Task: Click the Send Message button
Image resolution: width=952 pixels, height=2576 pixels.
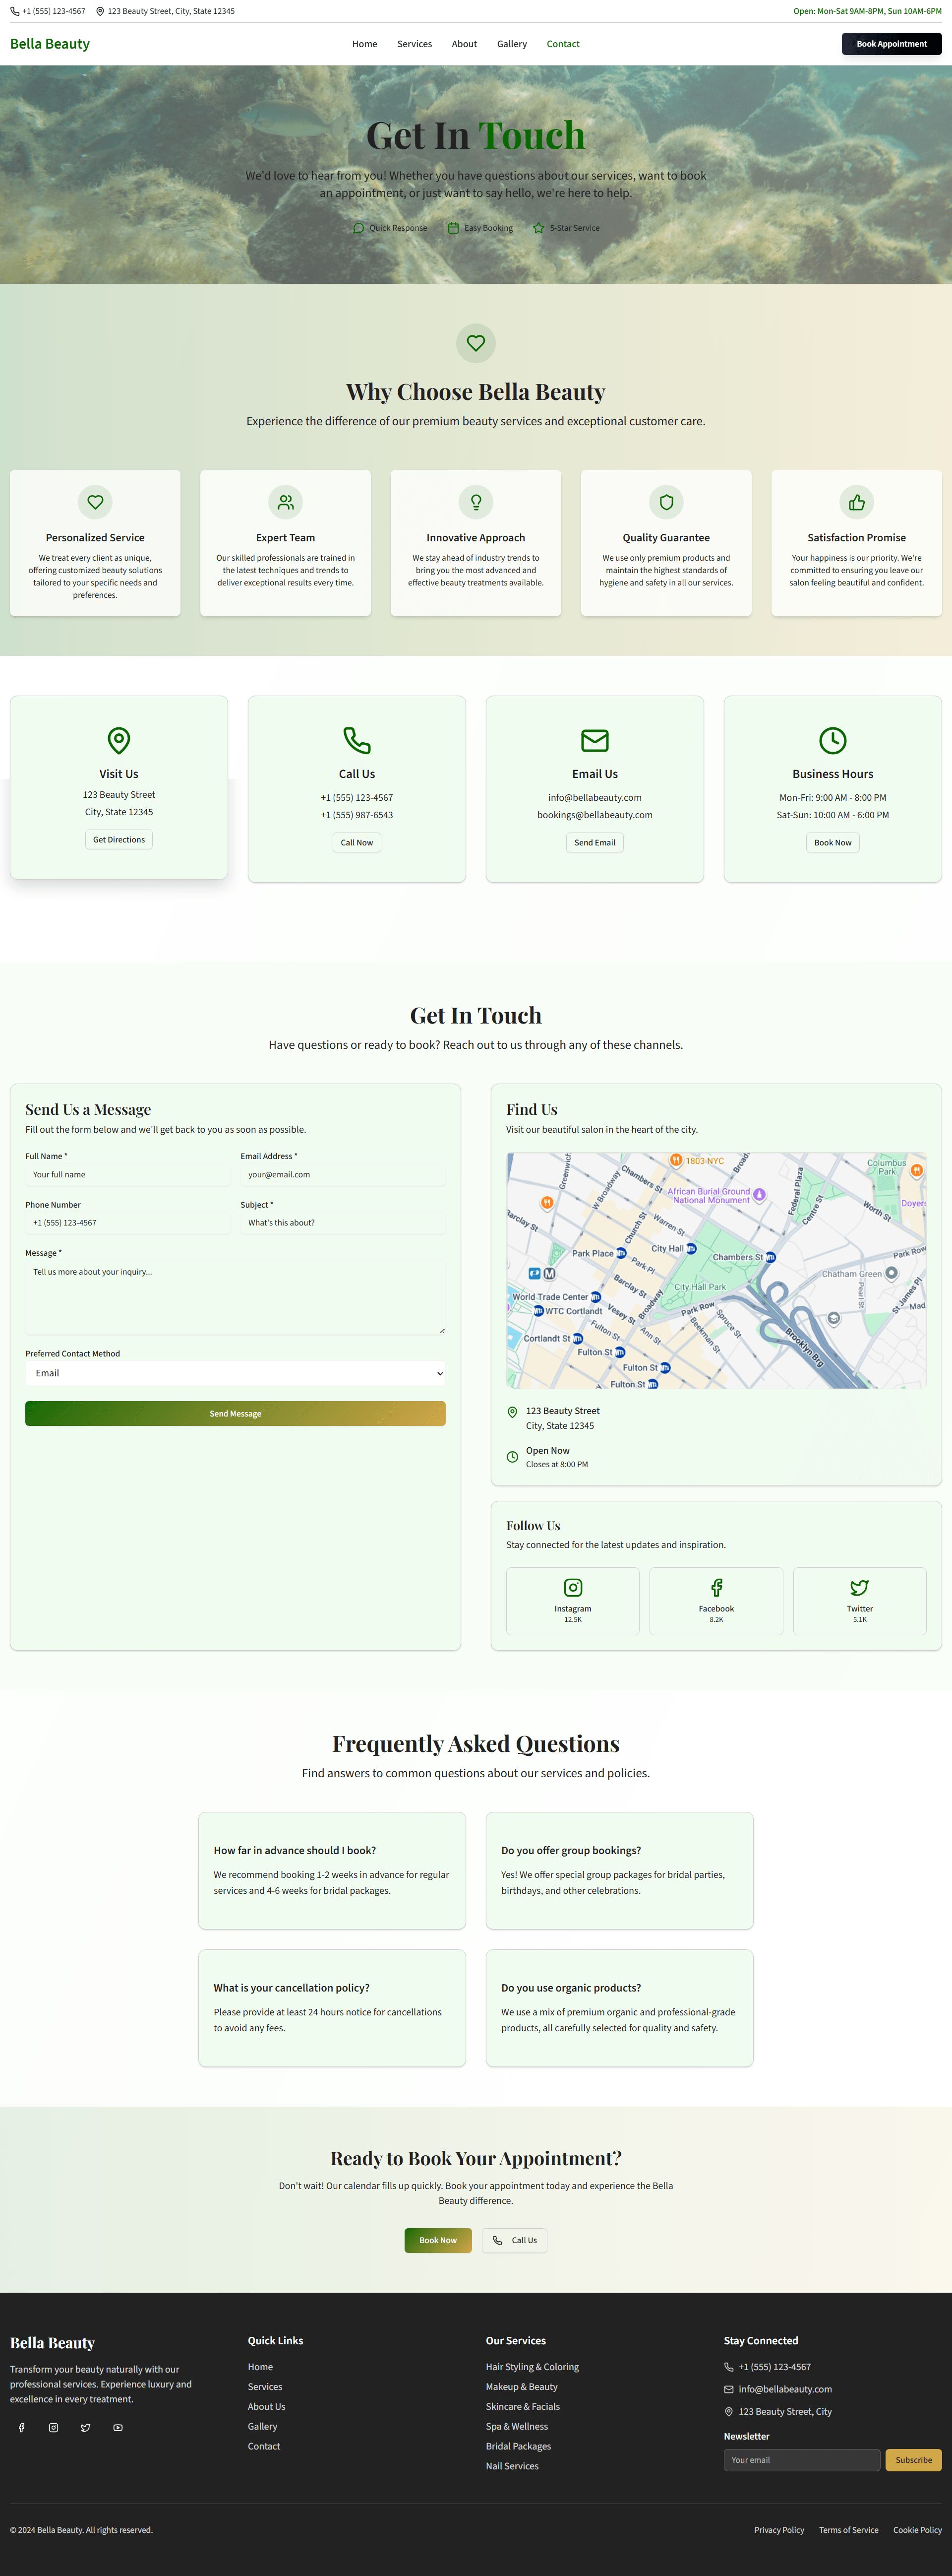Action: 235,1413
